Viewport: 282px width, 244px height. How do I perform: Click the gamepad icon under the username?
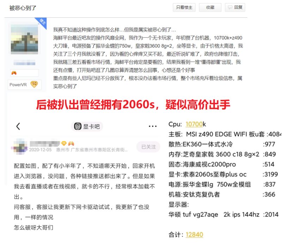[14, 73]
